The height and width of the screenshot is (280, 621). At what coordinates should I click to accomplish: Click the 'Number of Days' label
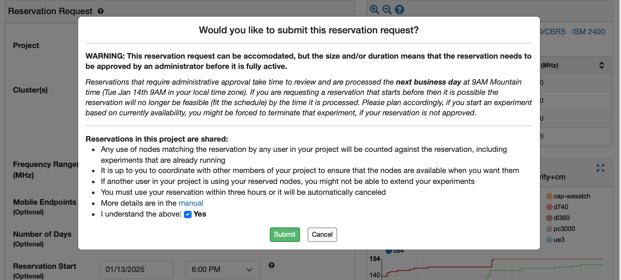[42, 234]
